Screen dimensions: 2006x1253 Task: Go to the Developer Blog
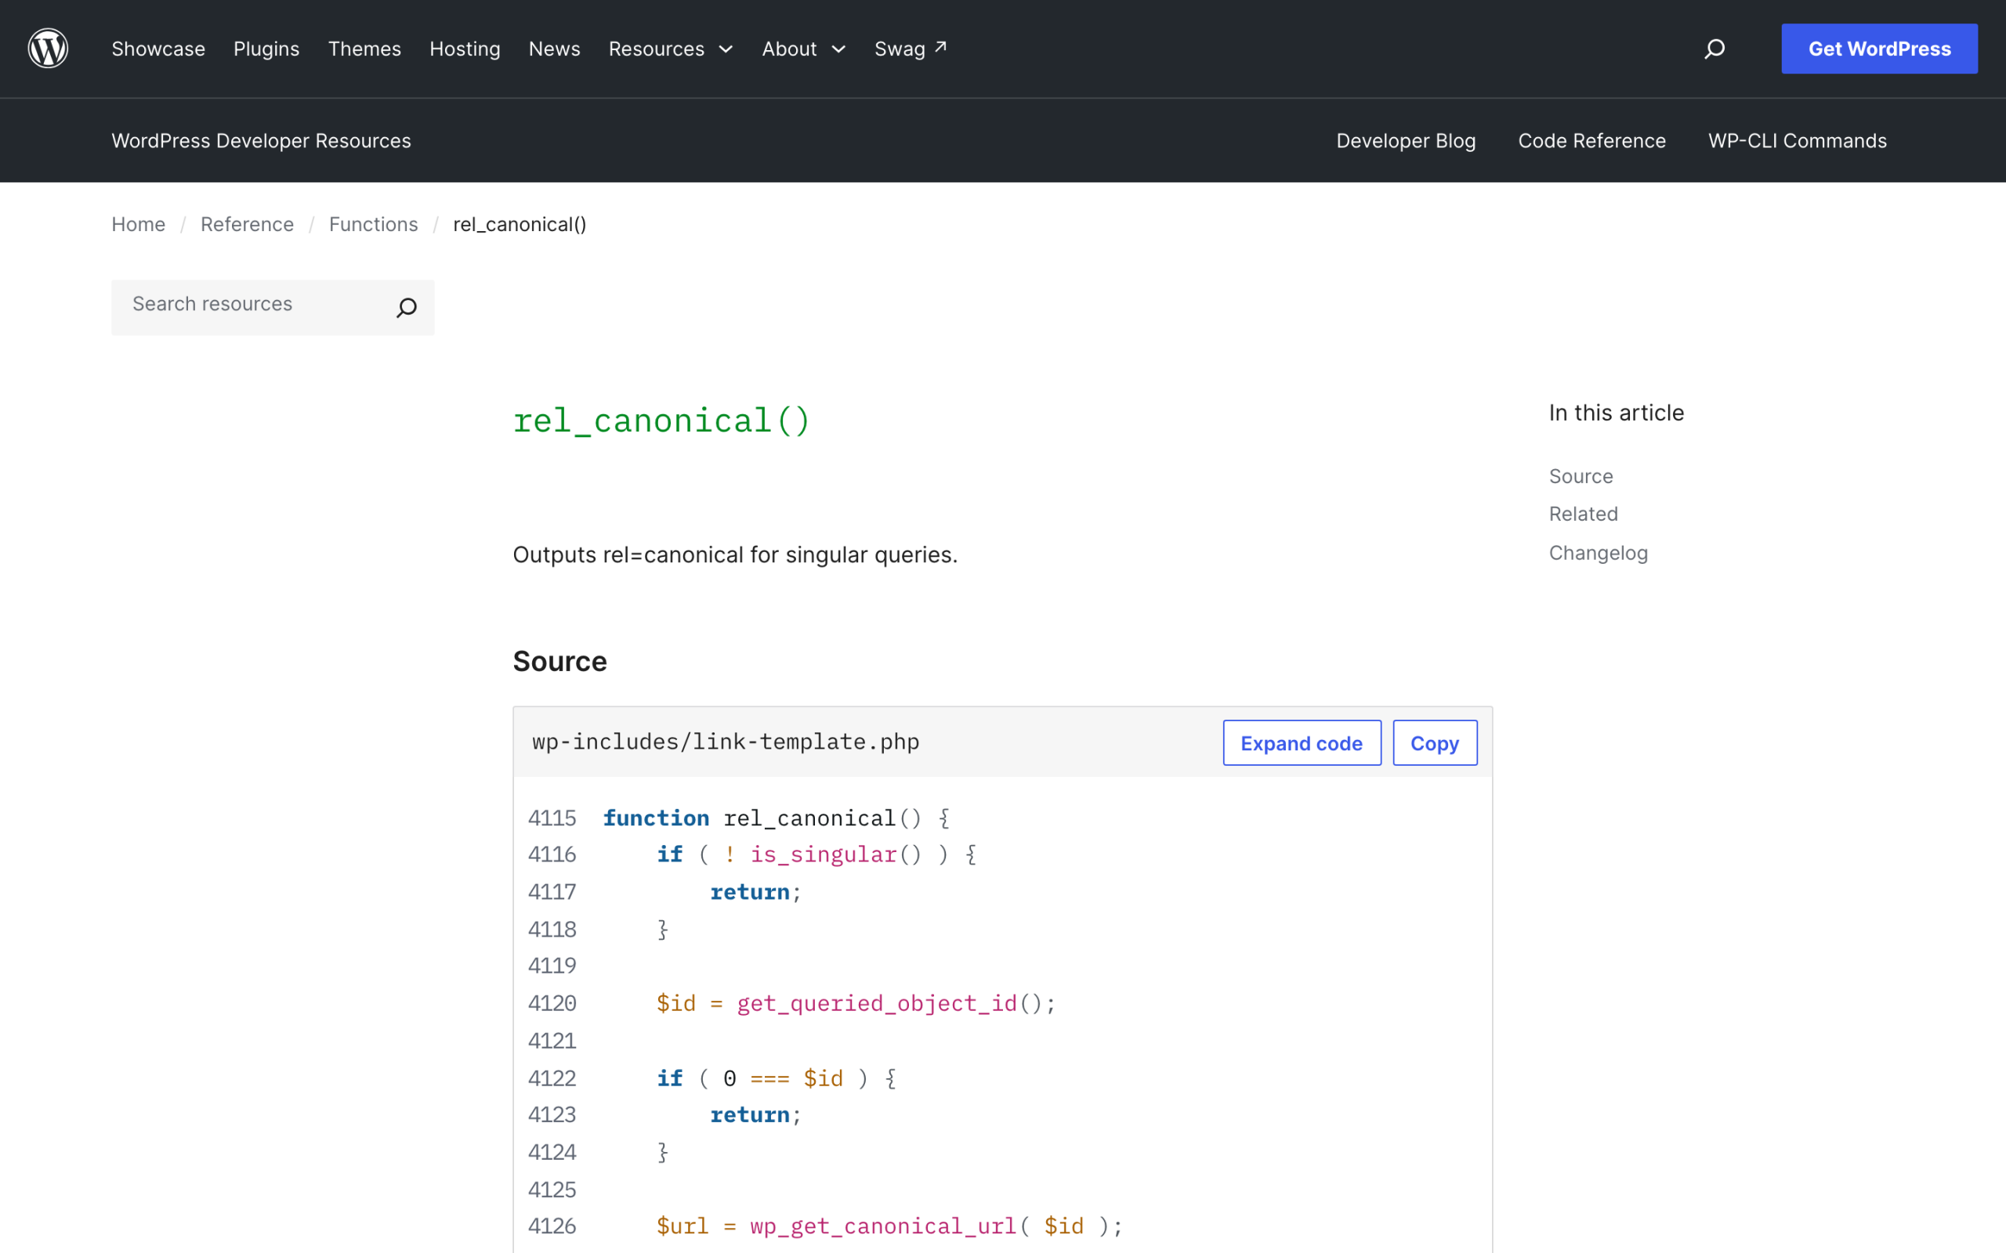click(x=1406, y=141)
